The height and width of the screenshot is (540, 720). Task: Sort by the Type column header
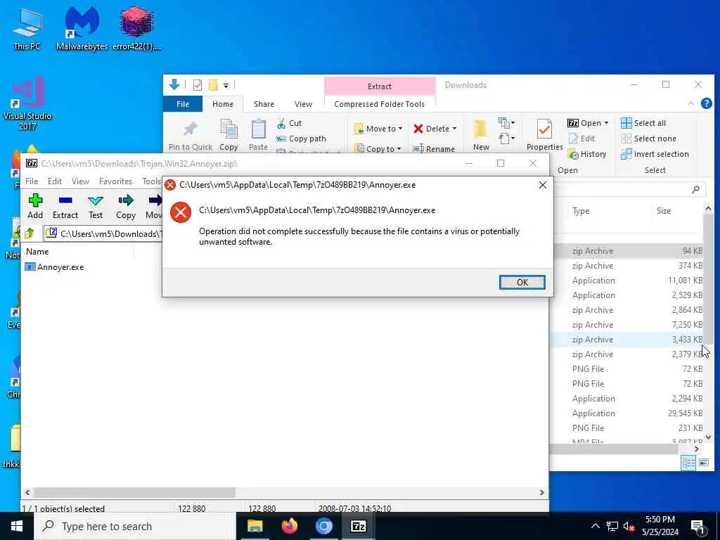pos(581,211)
